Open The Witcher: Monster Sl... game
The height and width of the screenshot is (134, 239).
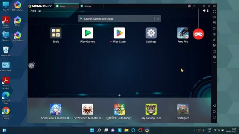(x=87, y=109)
